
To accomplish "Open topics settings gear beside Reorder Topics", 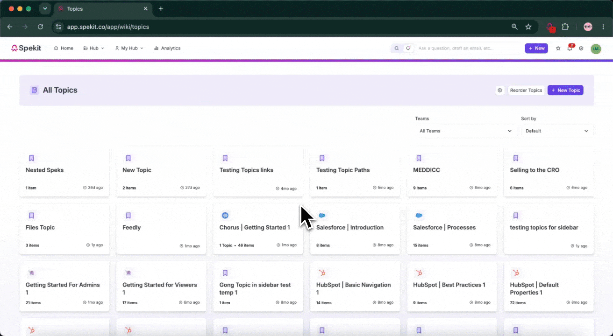I will (x=500, y=90).
